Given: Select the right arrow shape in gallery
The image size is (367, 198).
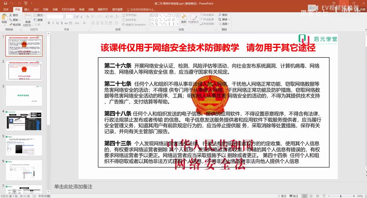Looking at the screenshot, I should click(x=169, y=20).
